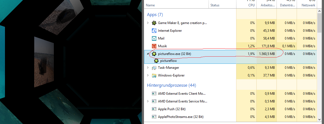Expand the Task-Manager process entry
Screen dimensions: 324x124
(x=148, y=68)
